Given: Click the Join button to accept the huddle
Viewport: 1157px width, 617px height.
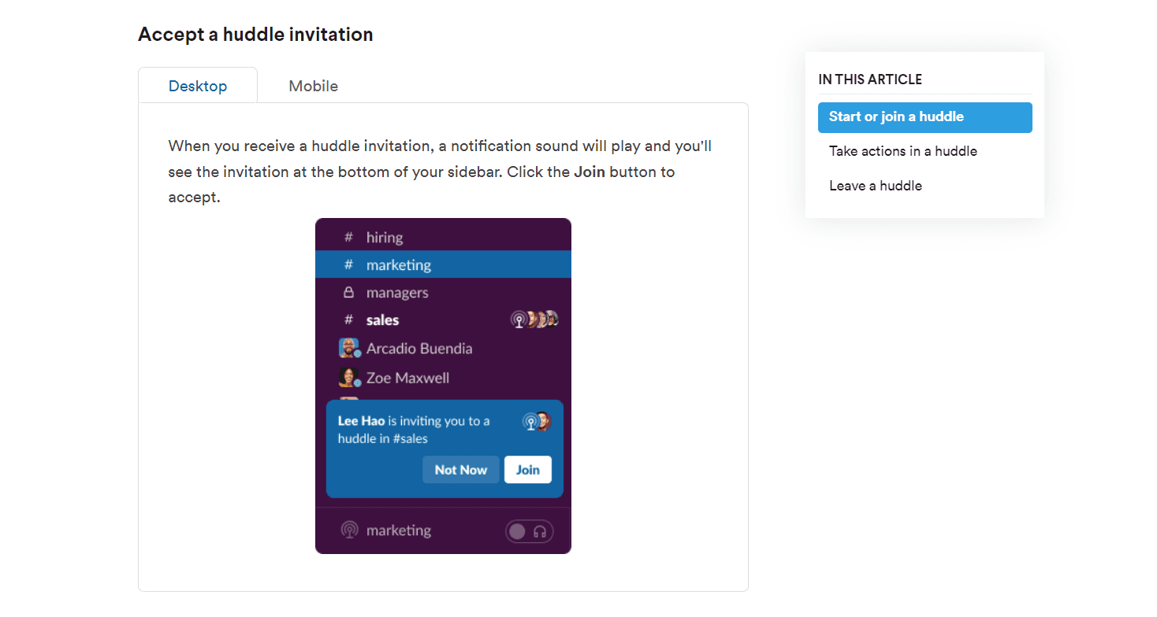Looking at the screenshot, I should click(x=527, y=469).
